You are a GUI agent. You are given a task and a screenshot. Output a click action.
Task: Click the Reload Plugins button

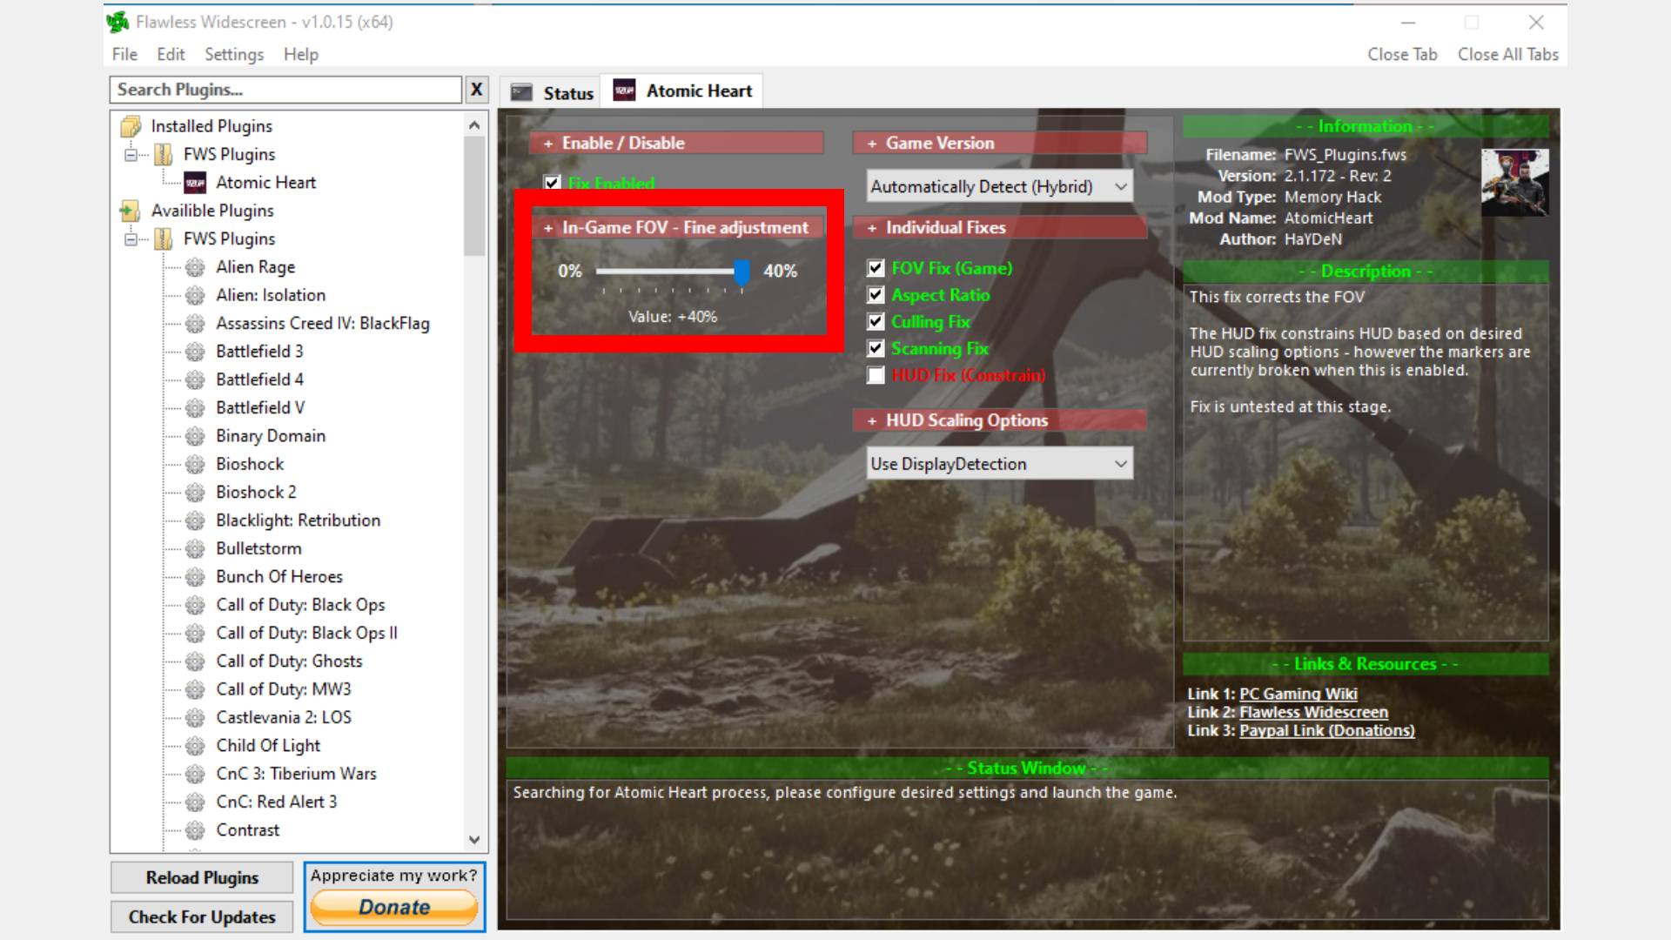pyautogui.click(x=203, y=876)
